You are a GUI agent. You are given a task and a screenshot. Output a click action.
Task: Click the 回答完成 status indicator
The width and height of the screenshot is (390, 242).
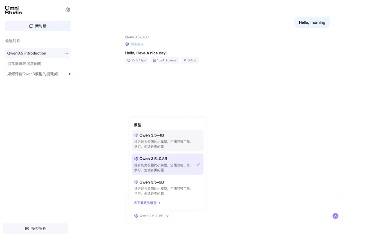[x=134, y=44]
